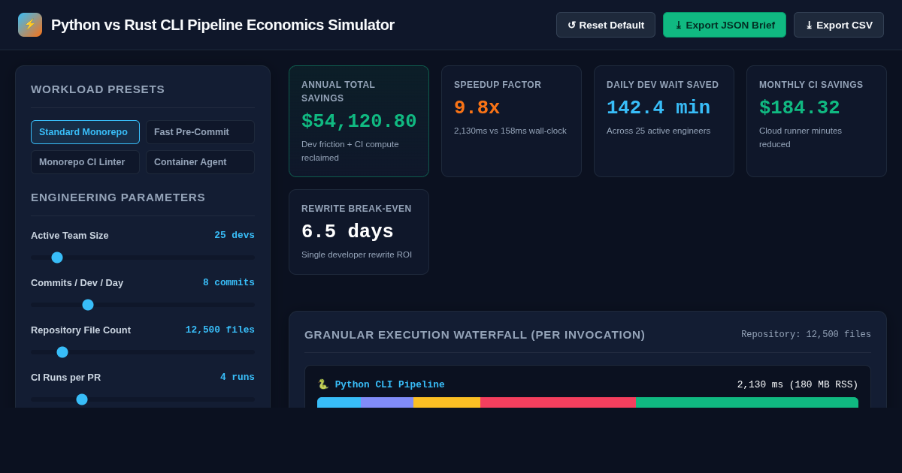The height and width of the screenshot is (473, 902).
Task: Click the Monthly CI Savings card
Action: pos(816,121)
